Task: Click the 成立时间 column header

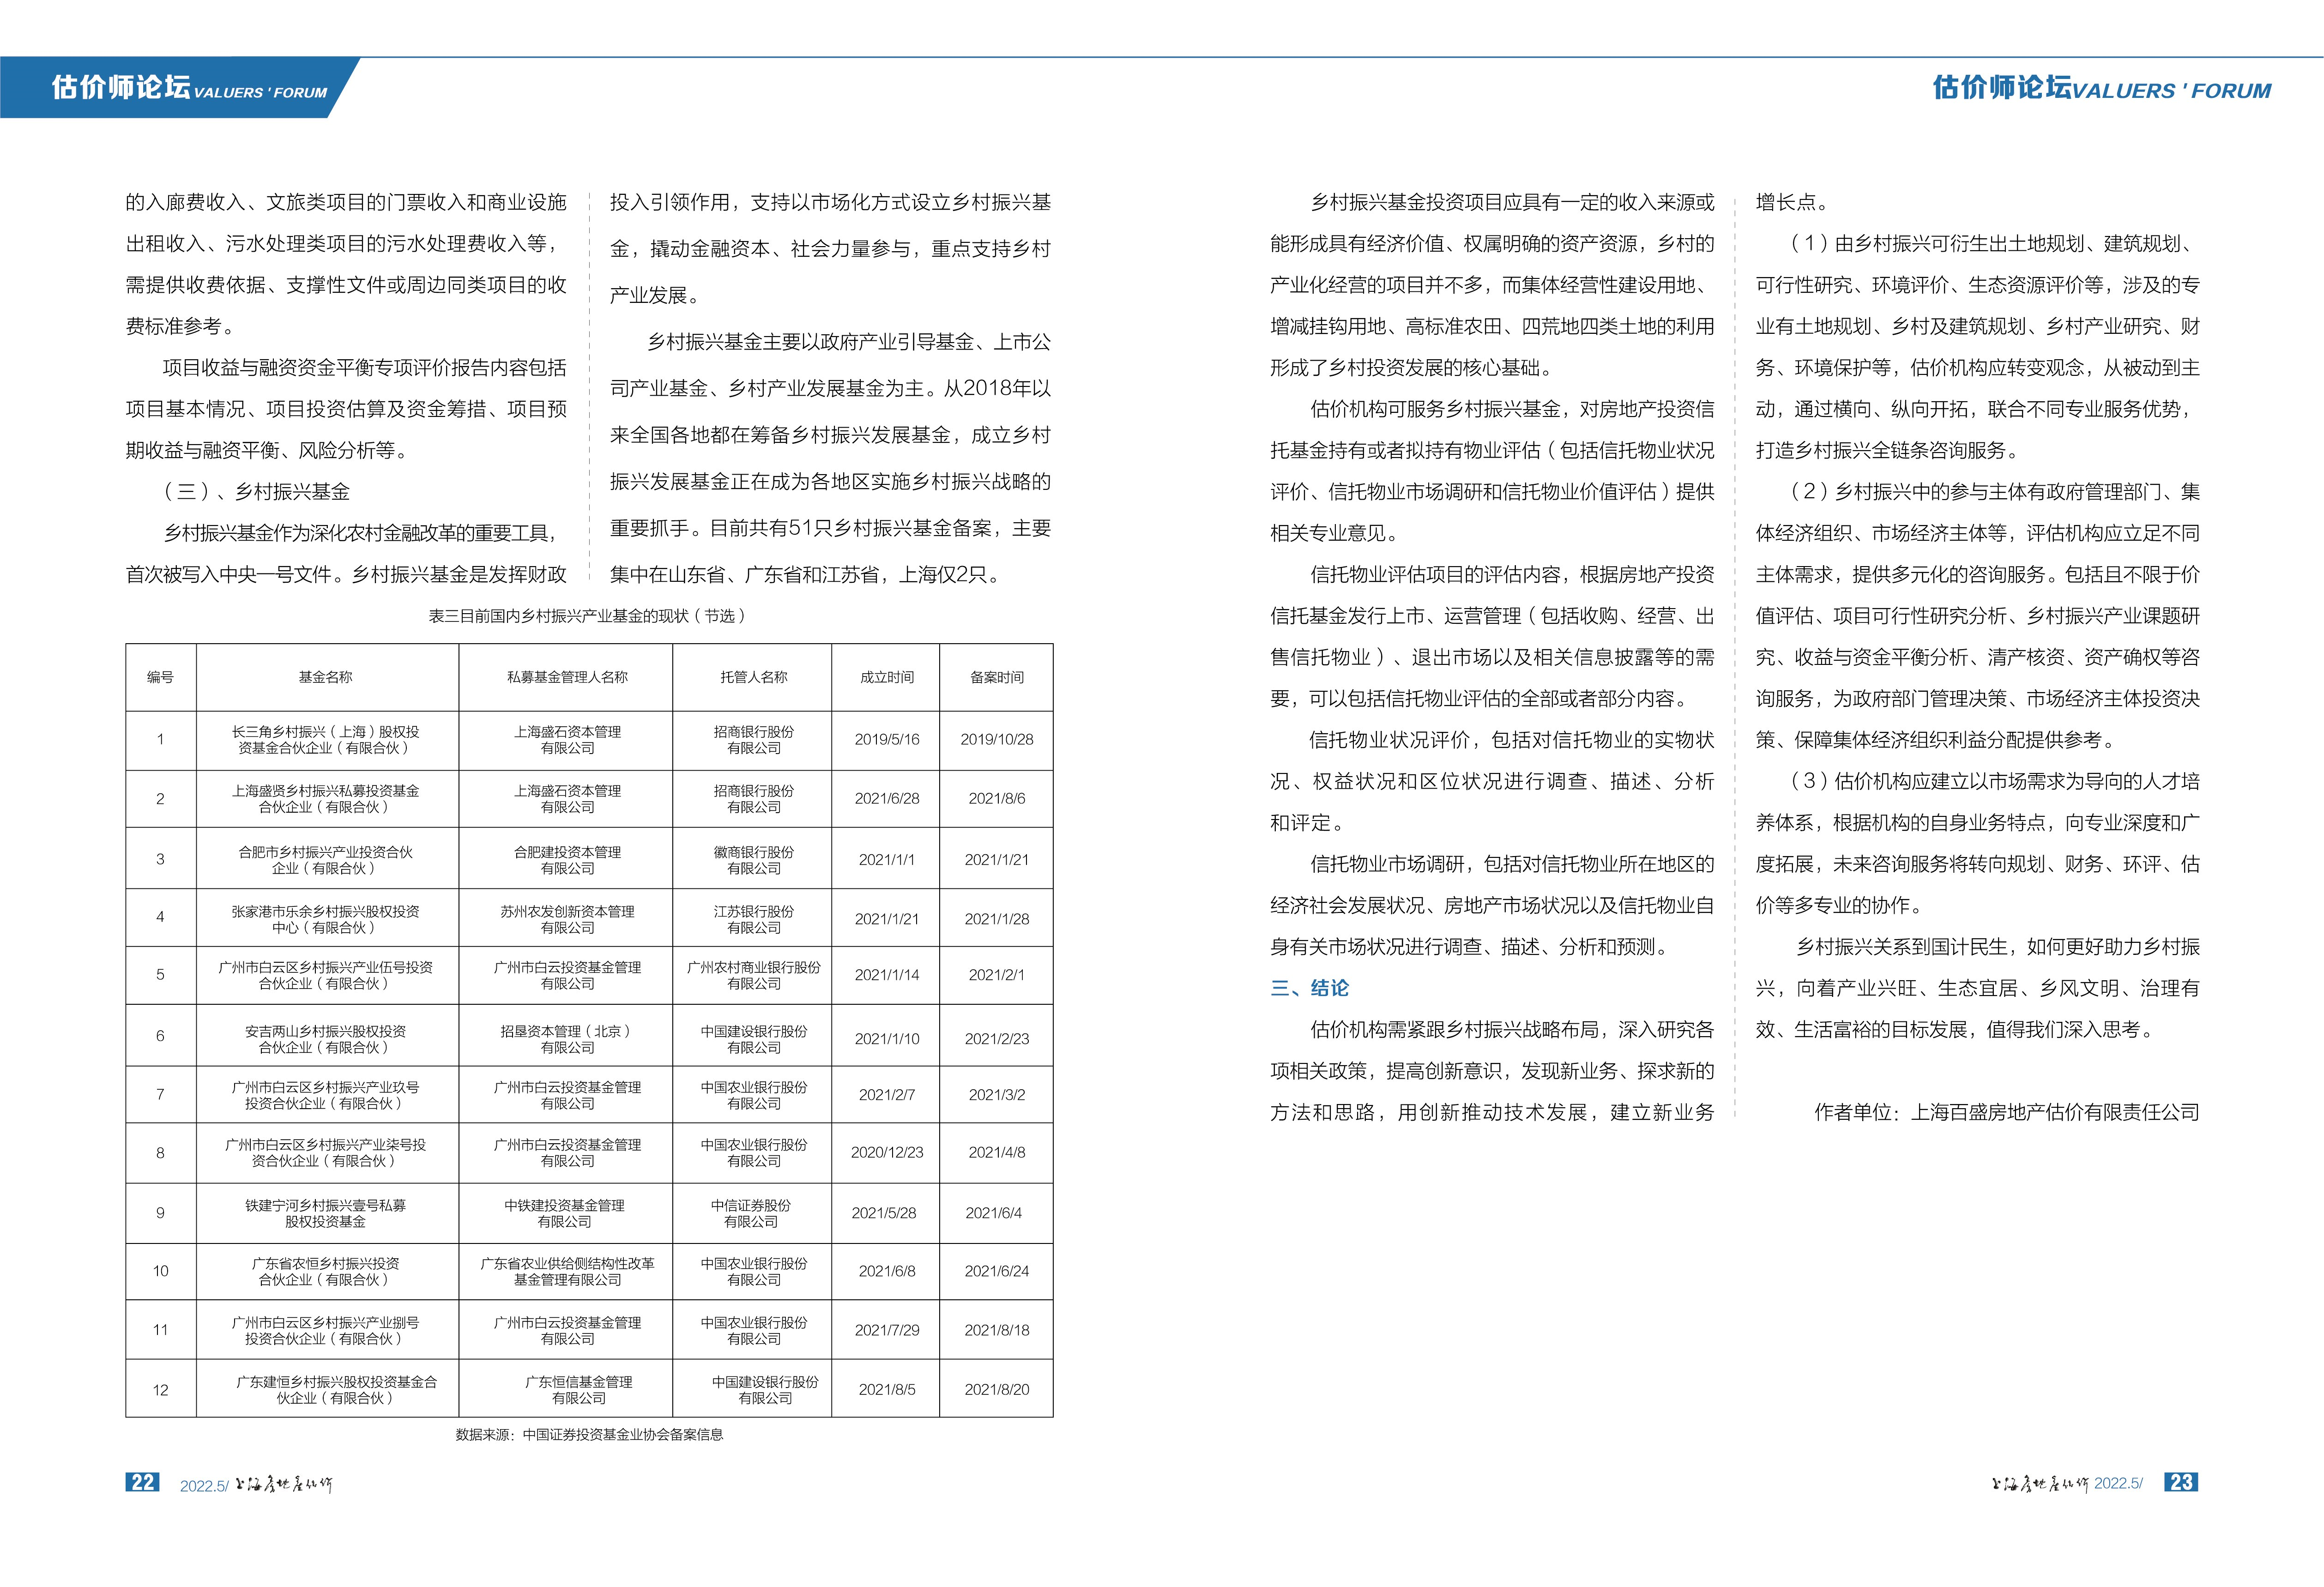Action: (886, 677)
